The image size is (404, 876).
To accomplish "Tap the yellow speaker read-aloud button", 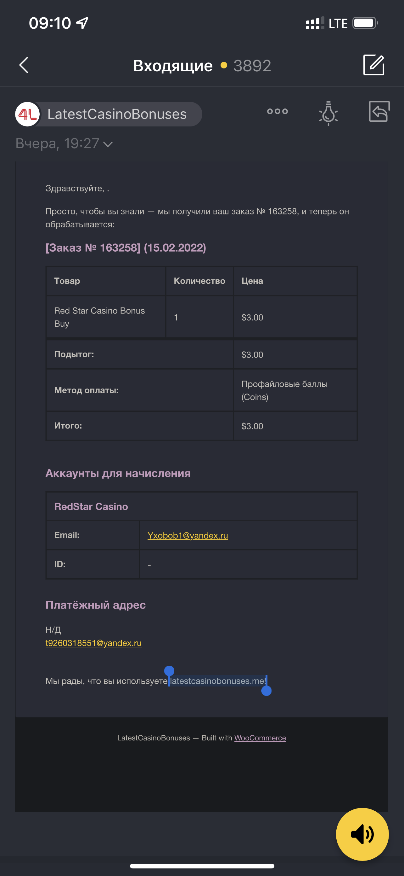I will [x=362, y=834].
